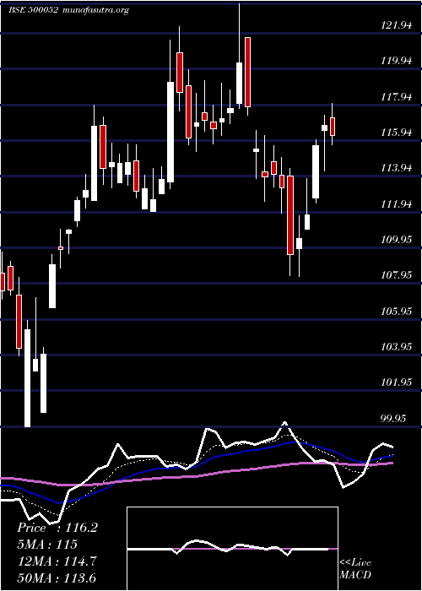Click the '5MA : 115' readout
The width and height of the screenshot is (422, 591).
[x=47, y=544]
